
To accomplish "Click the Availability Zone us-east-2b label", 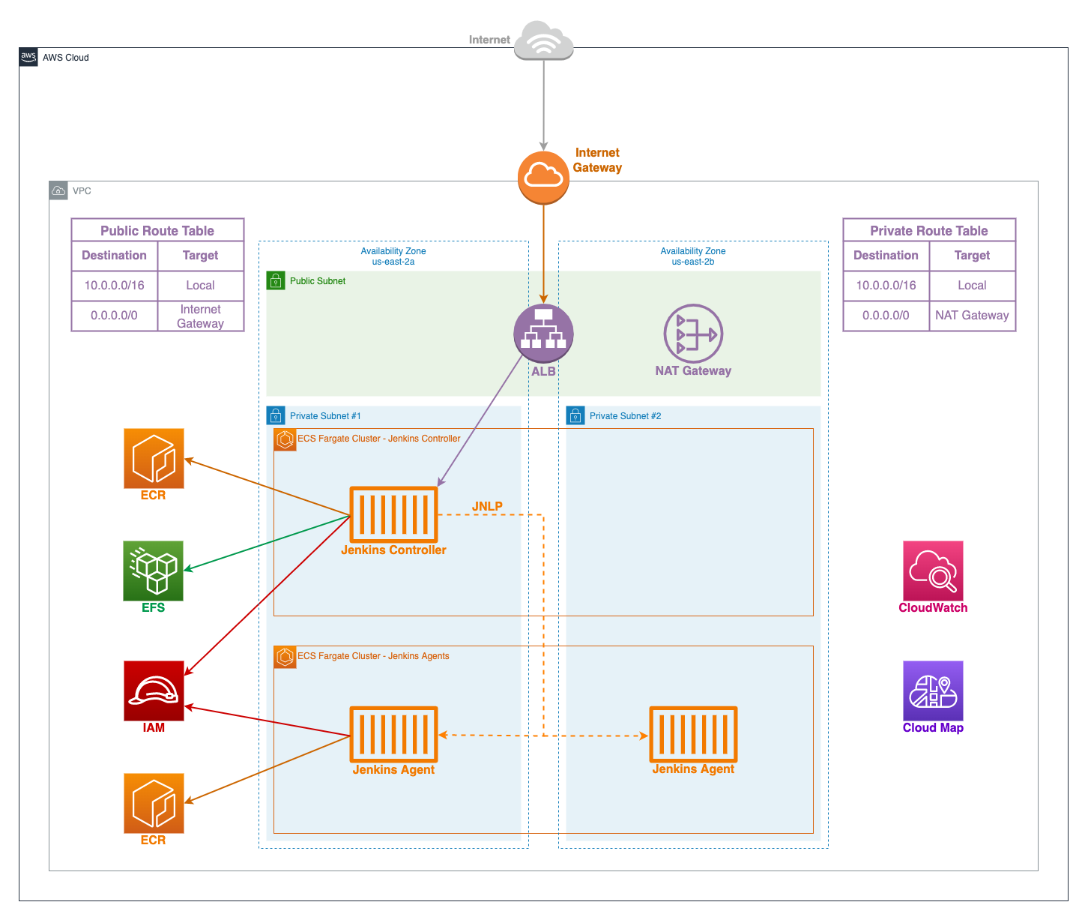I will (x=693, y=256).
